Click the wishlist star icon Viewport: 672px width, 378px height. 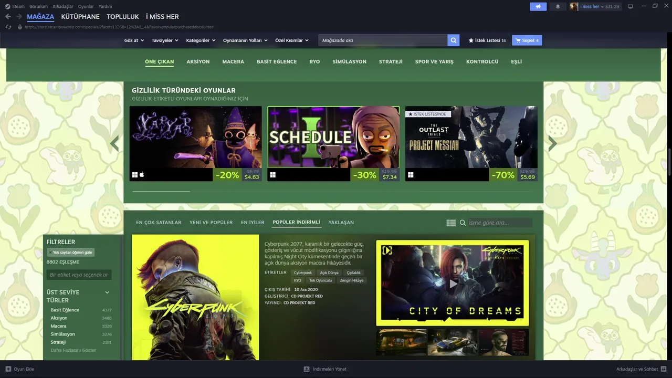471,40
